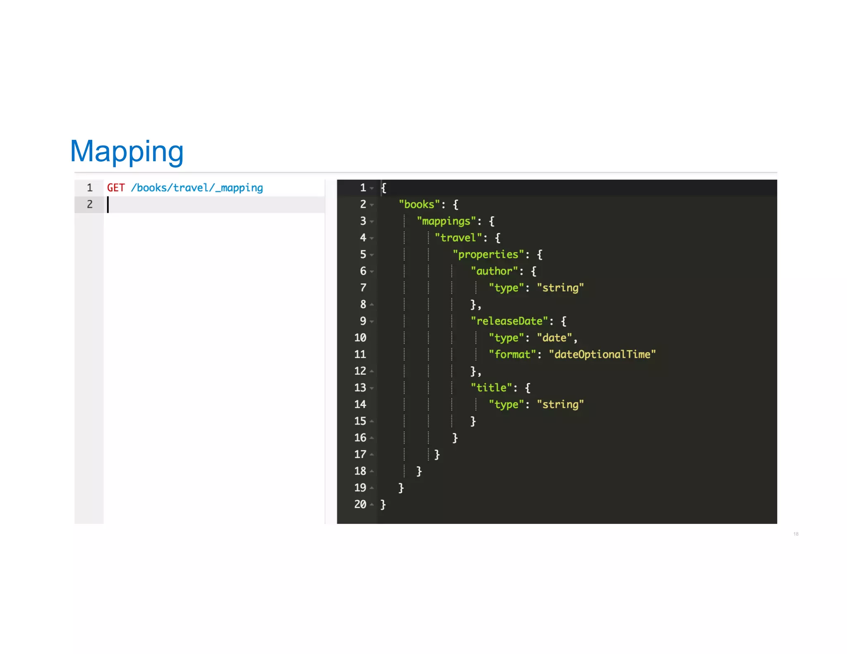Click the GET method keyword
847x654 pixels.
115,188
